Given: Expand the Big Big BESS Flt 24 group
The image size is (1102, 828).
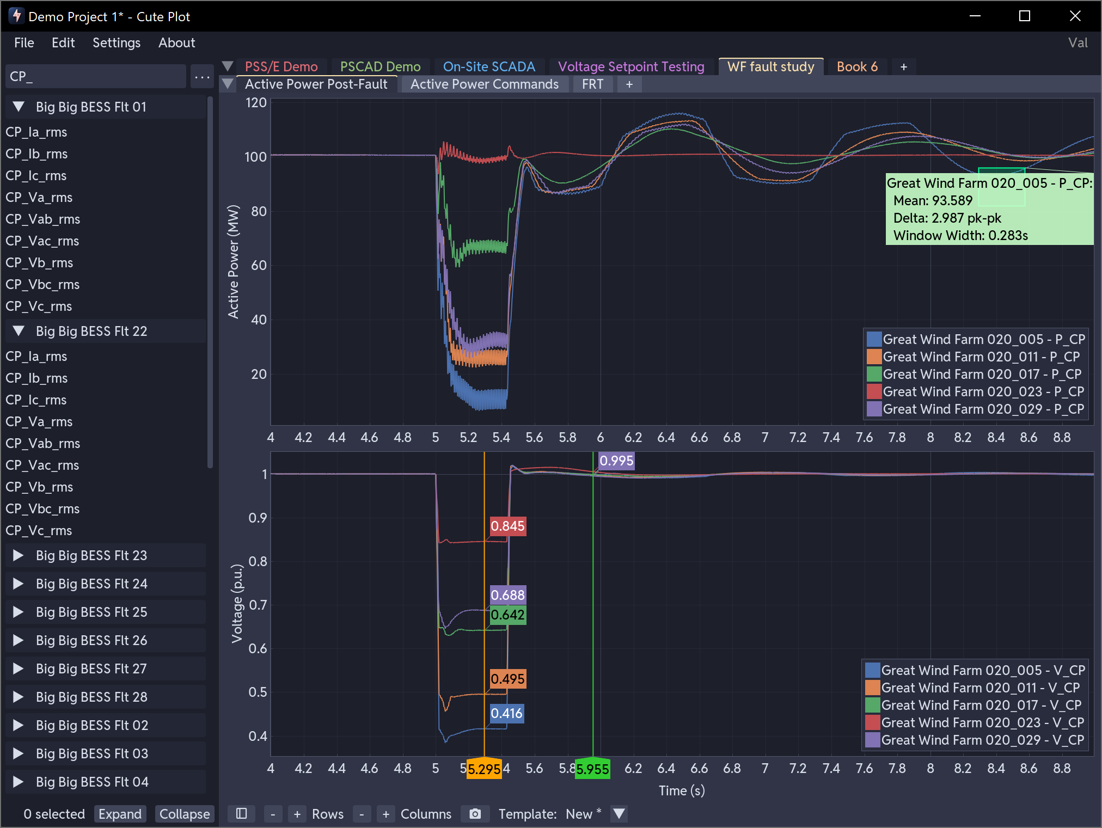Looking at the screenshot, I should (19, 584).
